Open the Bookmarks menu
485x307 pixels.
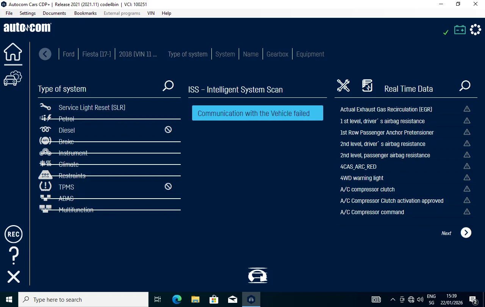coord(85,13)
